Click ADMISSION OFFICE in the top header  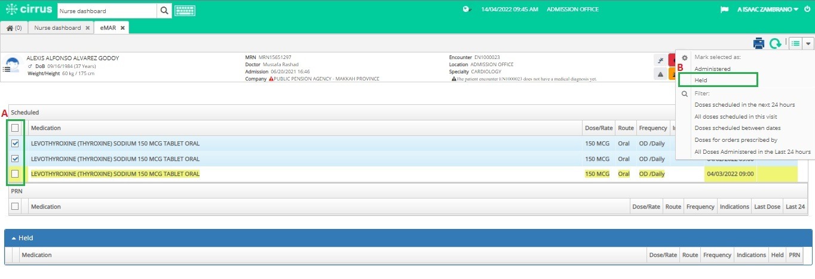(572, 10)
